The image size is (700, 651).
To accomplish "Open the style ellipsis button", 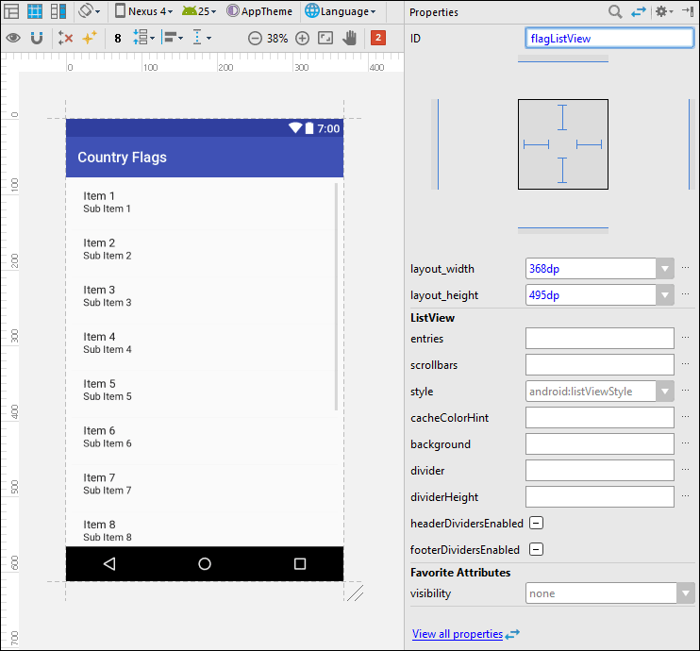I will tap(685, 390).
